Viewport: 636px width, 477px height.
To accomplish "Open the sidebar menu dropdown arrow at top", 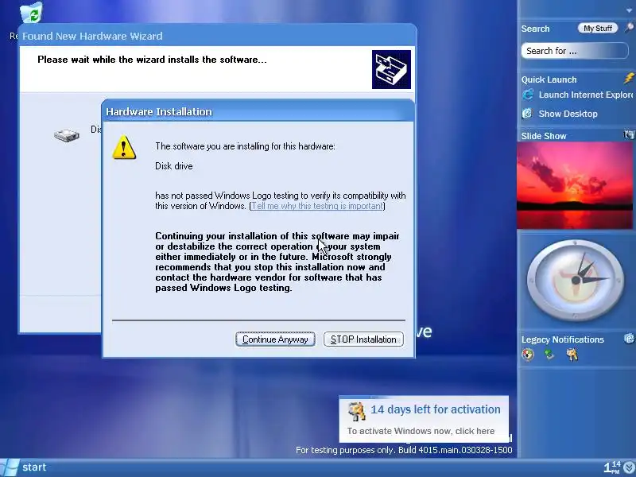I will [x=629, y=10].
